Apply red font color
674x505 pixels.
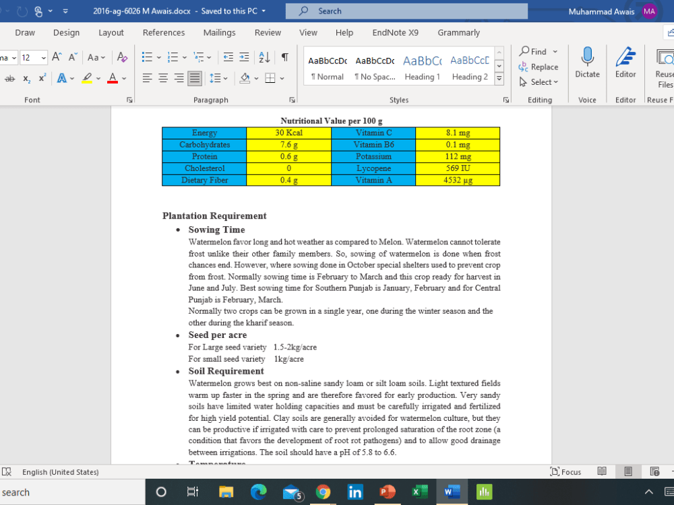113,79
